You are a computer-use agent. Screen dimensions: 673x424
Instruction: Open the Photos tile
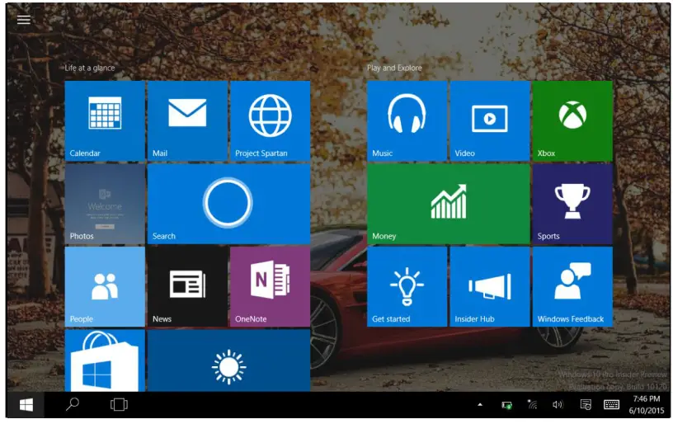tap(105, 204)
